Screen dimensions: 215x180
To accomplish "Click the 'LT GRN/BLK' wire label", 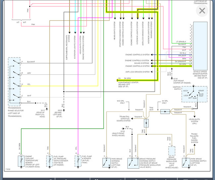I will pyautogui.click(x=181, y=42).
